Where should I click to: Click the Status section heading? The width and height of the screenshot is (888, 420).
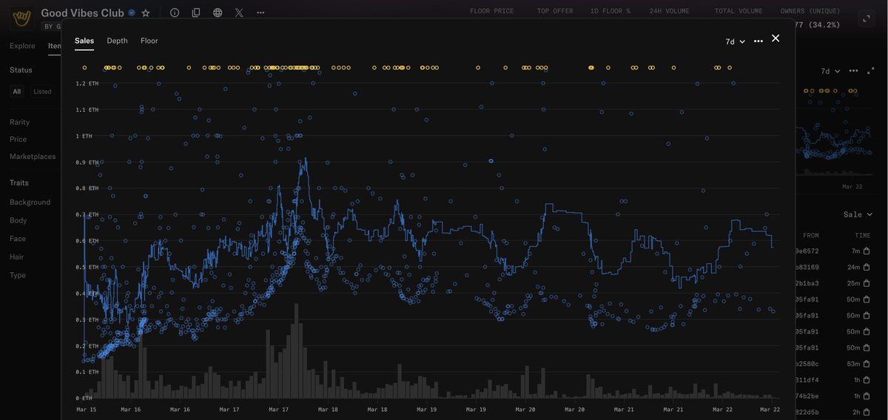[x=21, y=70]
